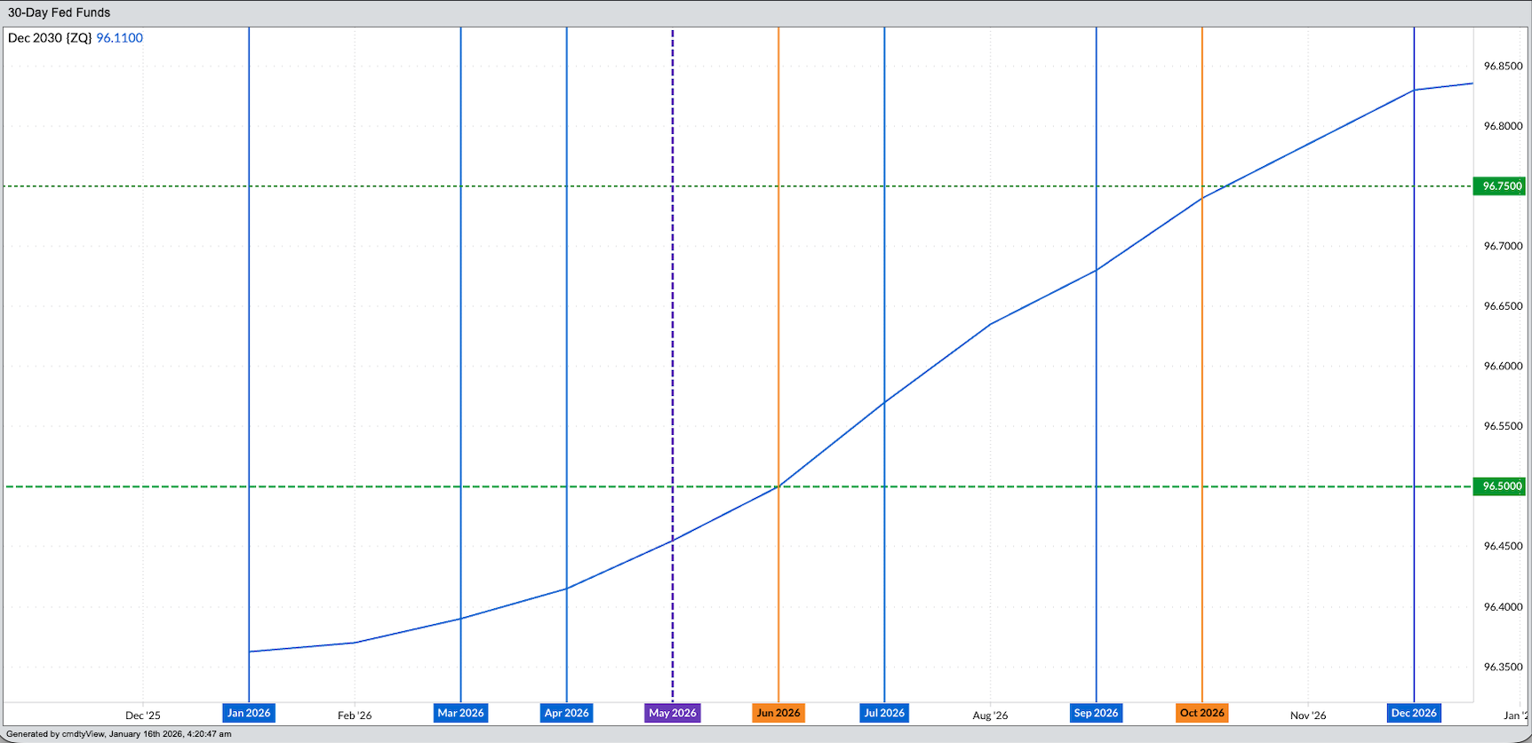Select the Nov '26 x-axis label
1532x743 pixels.
click(1308, 715)
